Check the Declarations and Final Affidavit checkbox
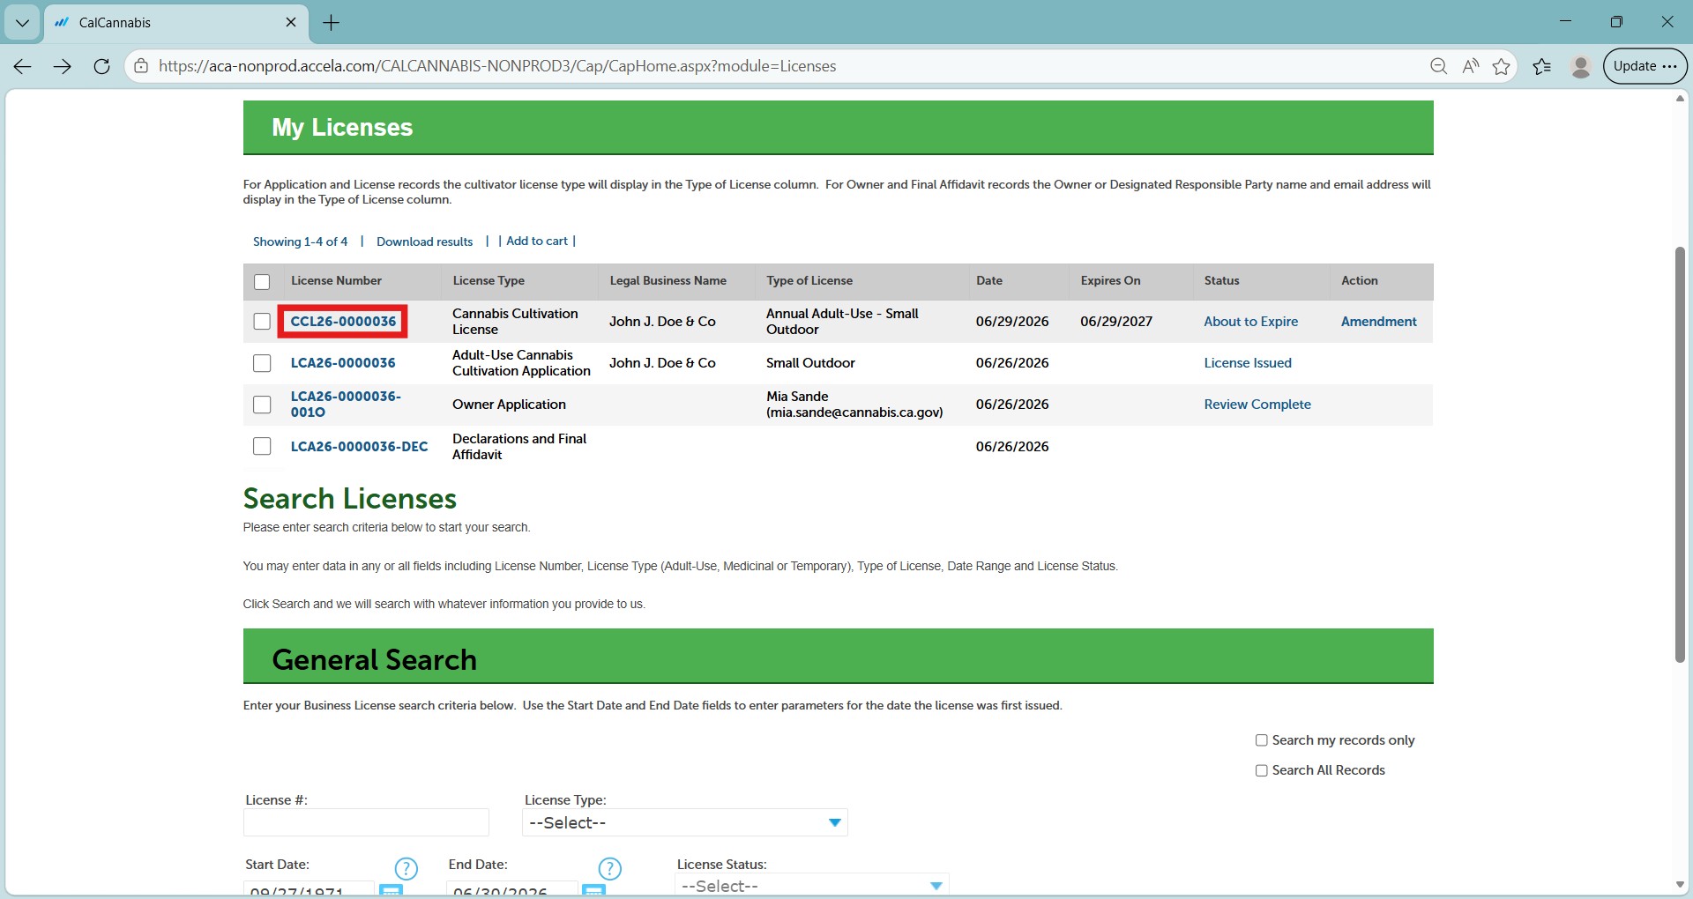The height and width of the screenshot is (899, 1693). pos(262,446)
